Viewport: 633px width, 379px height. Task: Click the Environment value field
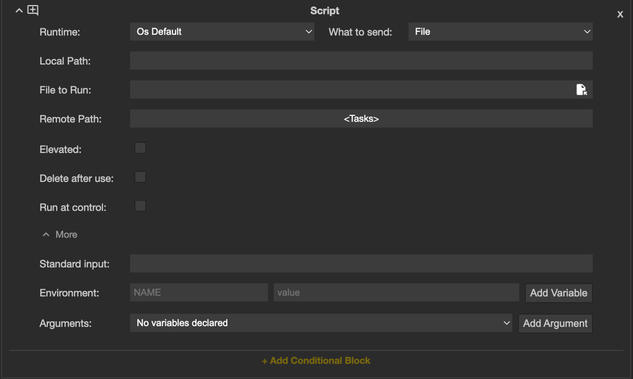396,292
